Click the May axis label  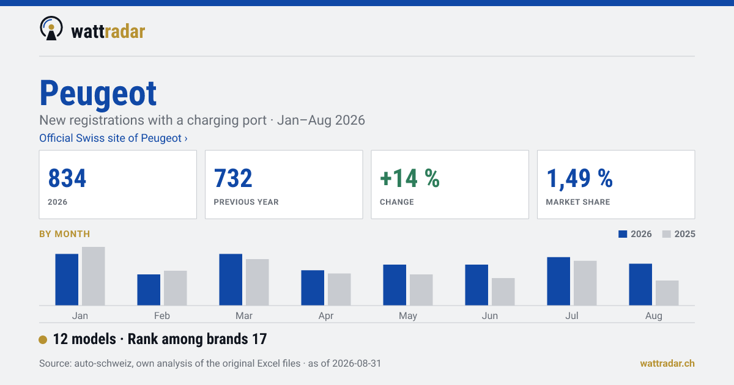coord(408,315)
